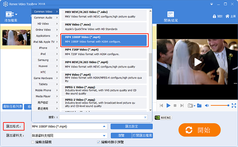Select Common Video category
Viewport: 238px width, 147px height.
(45, 11)
